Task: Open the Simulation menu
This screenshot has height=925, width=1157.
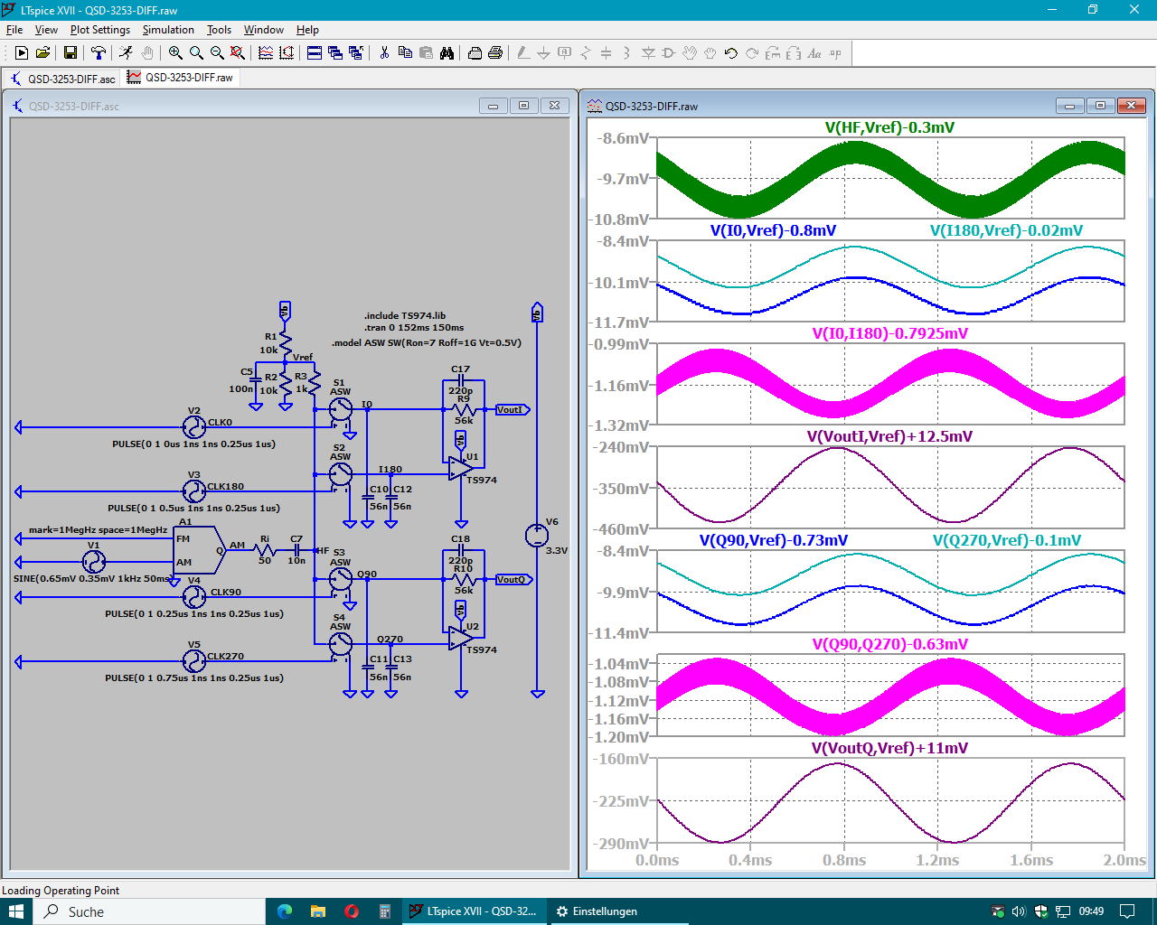Action: coord(168,30)
